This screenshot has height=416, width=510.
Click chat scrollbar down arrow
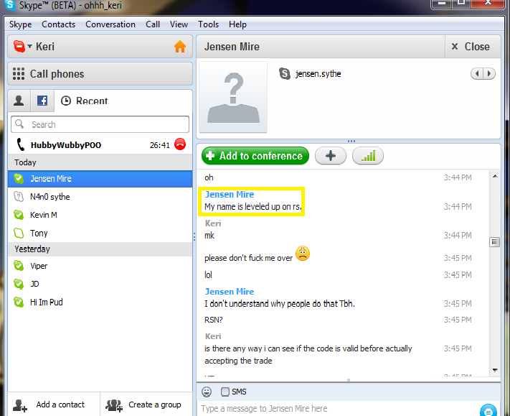(495, 370)
